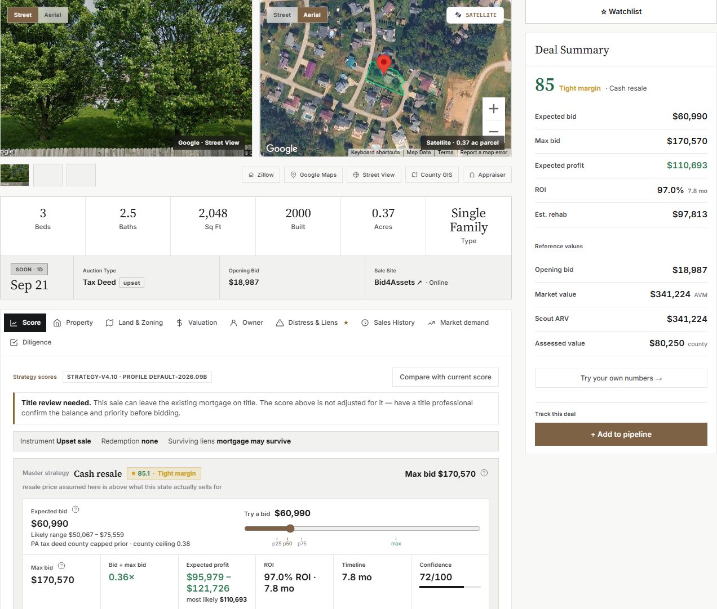Click the help icon next to Max bid $170,570 header
The height and width of the screenshot is (609, 717).
(x=484, y=473)
